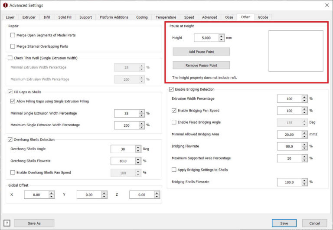Toggle Check Thin Wall checkbox
333x230 pixels.
(x=10, y=58)
